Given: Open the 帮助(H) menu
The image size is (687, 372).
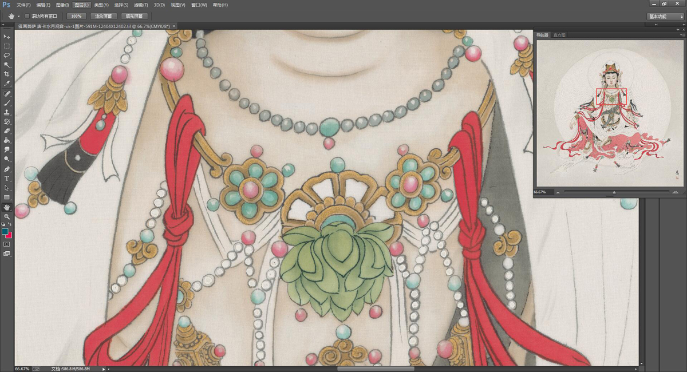Looking at the screenshot, I should 220,5.
